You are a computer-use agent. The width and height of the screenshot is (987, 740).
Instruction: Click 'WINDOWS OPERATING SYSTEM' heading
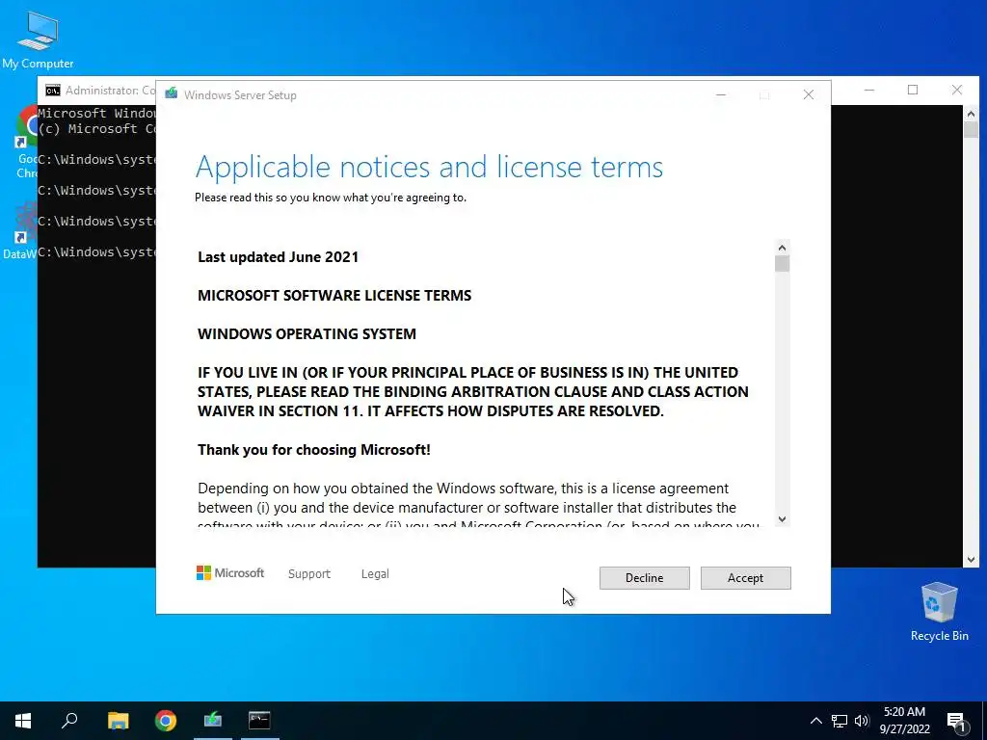point(307,333)
